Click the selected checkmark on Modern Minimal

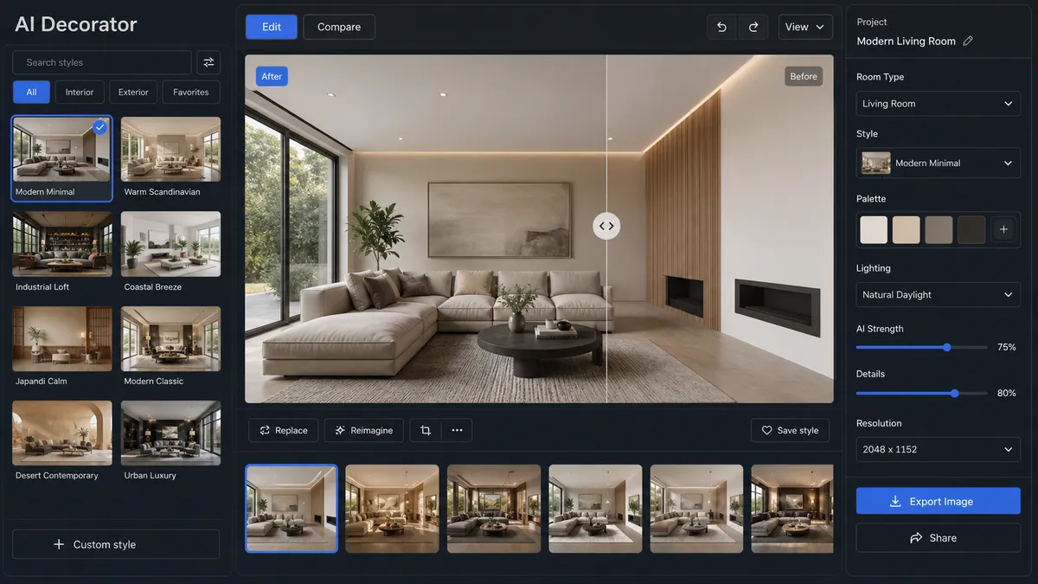click(x=99, y=127)
